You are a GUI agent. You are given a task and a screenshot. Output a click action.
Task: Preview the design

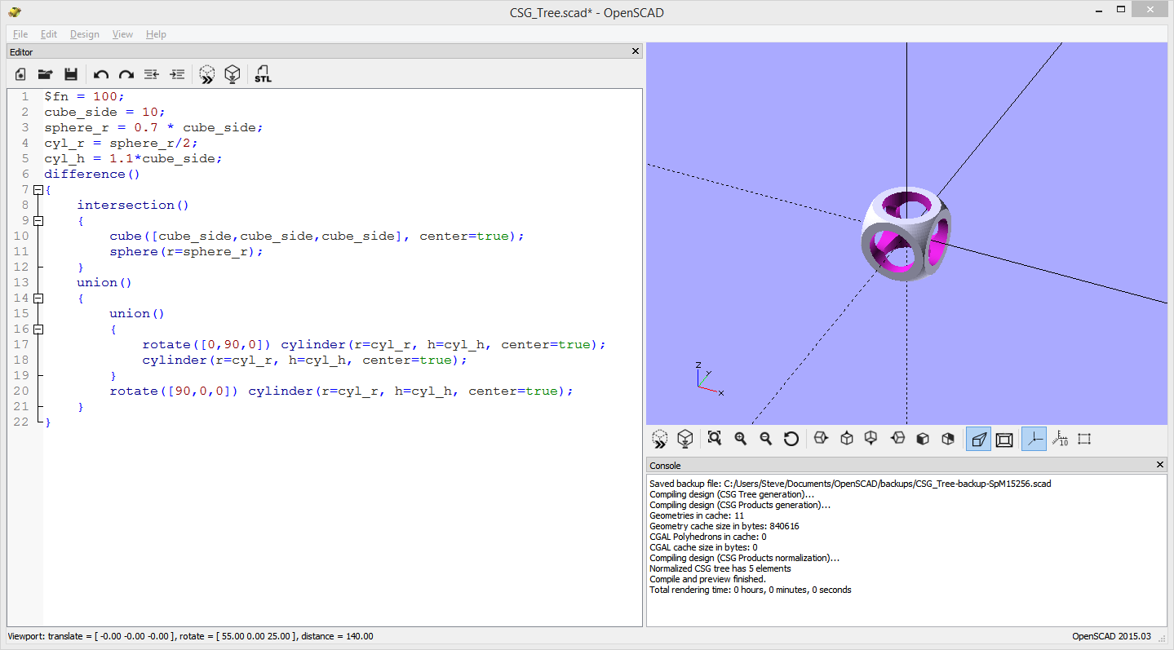(x=206, y=73)
